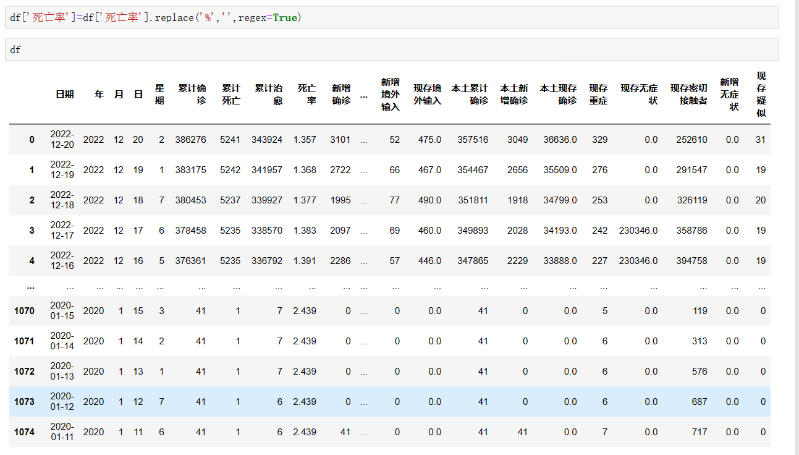
Task: Click the value 358786 in 现存密切接触者
Action: (691, 231)
